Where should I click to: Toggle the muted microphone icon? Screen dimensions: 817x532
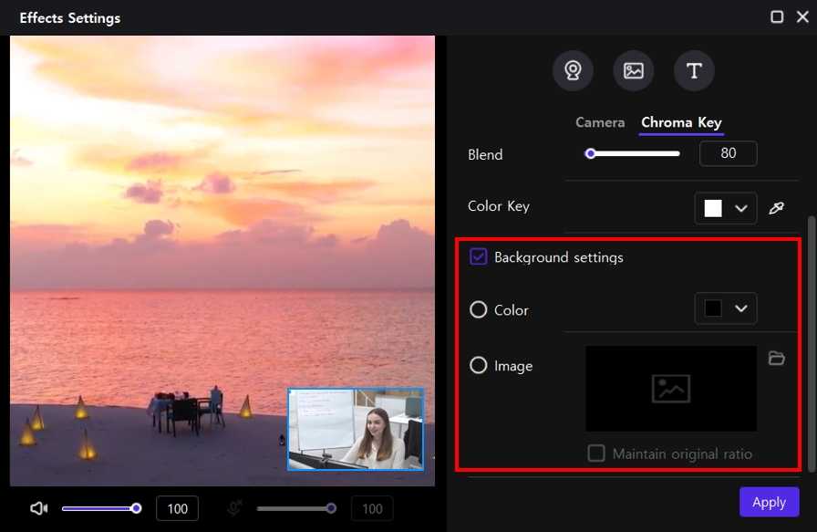coord(233,508)
